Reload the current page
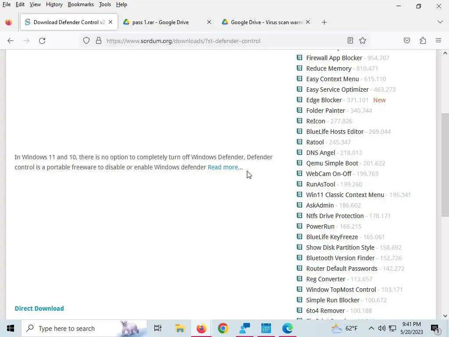Viewport: 449px width, 337px height. 42,41
